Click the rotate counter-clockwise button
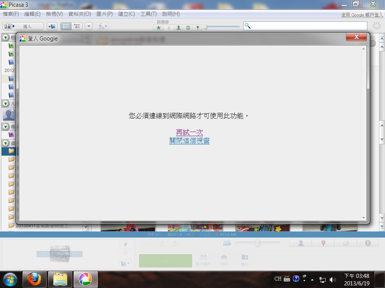 click(x=162, y=243)
